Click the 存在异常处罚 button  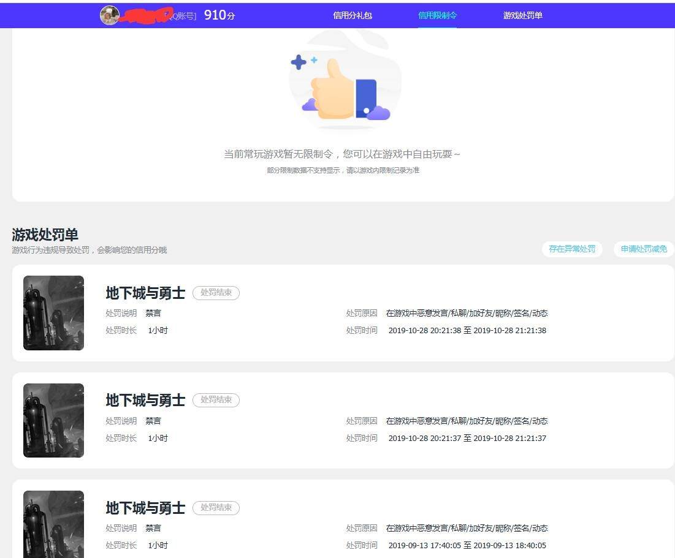click(572, 249)
